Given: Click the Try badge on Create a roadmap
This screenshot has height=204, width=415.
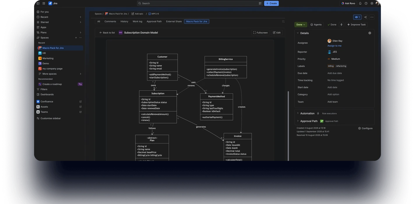Looking at the screenshot, I should (x=80, y=84).
